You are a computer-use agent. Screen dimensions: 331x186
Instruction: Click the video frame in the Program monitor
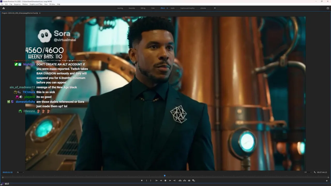[165, 94]
